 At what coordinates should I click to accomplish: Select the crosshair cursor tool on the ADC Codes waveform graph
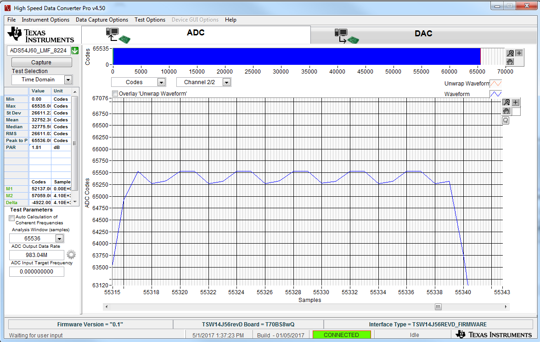click(x=516, y=103)
